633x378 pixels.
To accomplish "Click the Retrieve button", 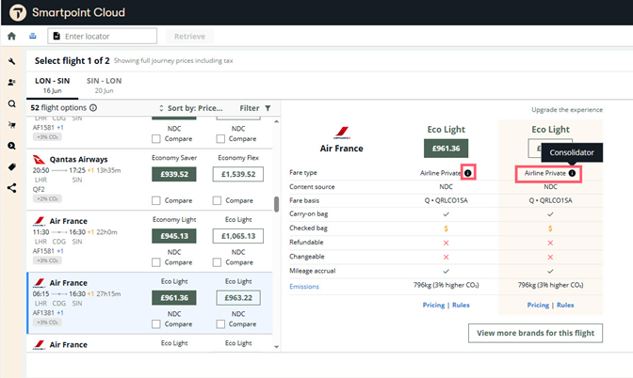I will 189,37.
